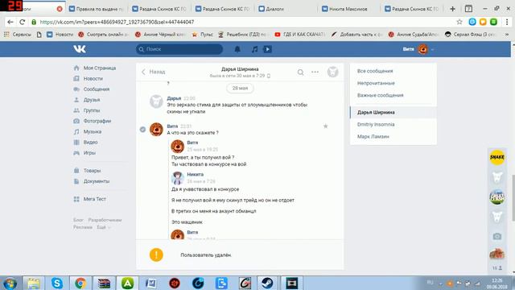Click the video player icon in header
515x290 pixels.
pyautogui.click(x=267, y=49)
